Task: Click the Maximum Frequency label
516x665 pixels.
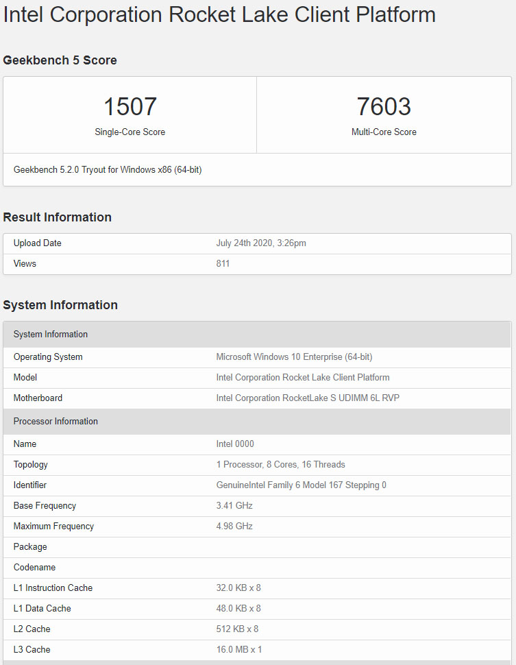Action: coord(53,526)
